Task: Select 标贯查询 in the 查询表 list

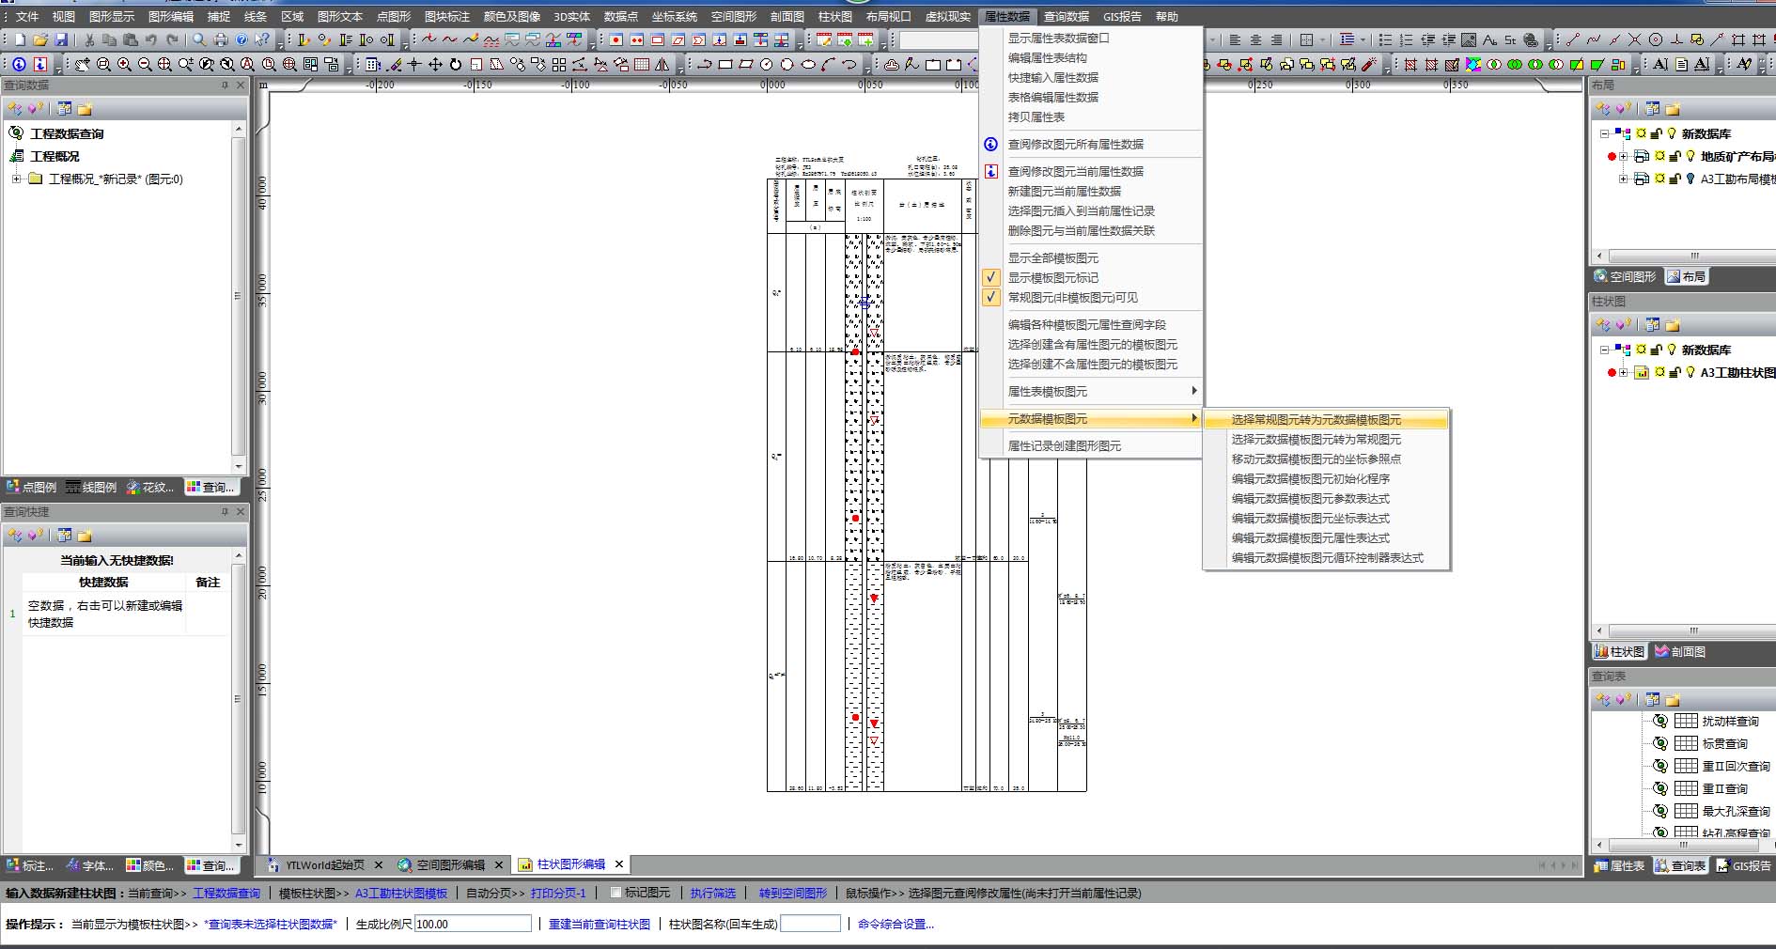Action: point(1724,743)
